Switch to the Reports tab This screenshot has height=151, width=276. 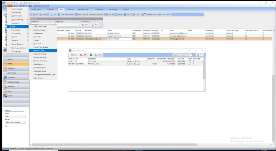tap(126, 10)
